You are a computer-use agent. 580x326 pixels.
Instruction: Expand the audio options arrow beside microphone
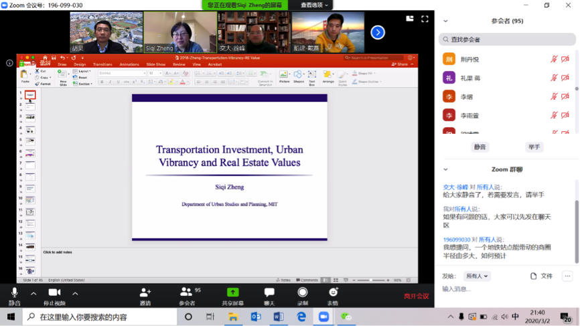click(33, 293)
